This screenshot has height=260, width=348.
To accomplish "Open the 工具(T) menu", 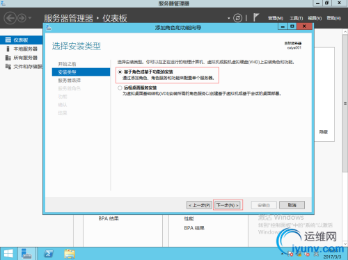I will (296, 18).
